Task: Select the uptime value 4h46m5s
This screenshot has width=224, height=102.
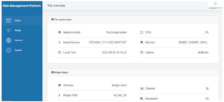Action: click(203, 52)
